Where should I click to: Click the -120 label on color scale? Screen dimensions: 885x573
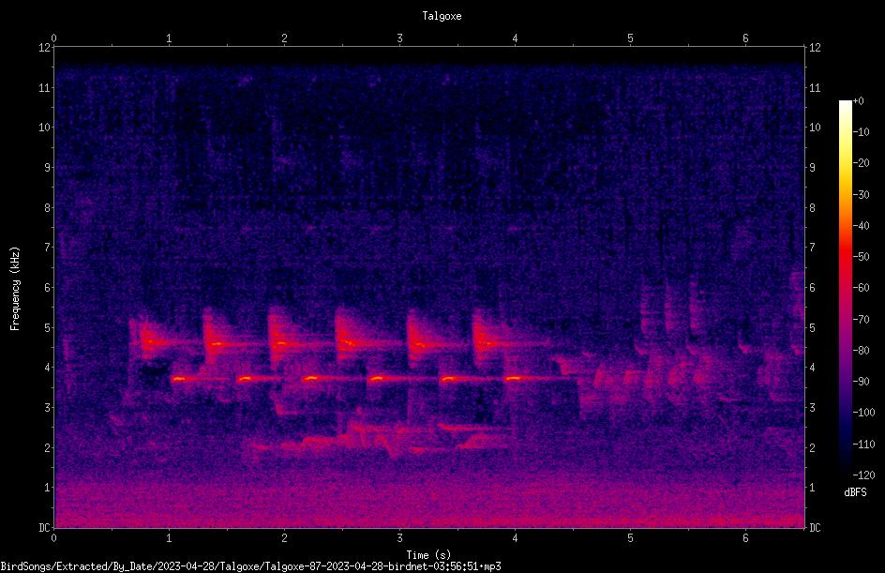click(863, 475)
